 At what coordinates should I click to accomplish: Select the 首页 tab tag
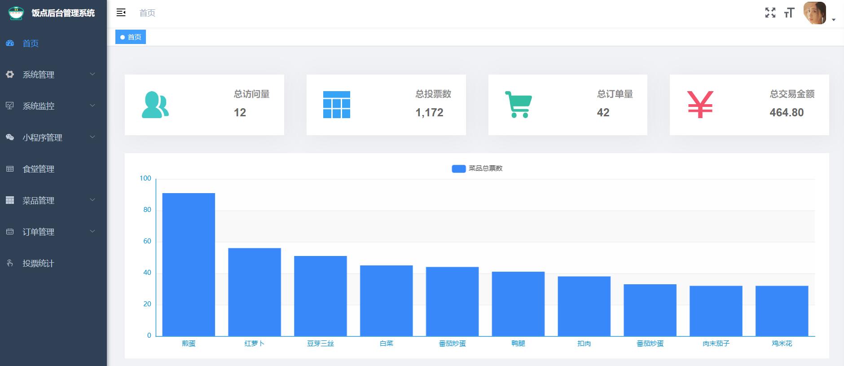[131, 37]
